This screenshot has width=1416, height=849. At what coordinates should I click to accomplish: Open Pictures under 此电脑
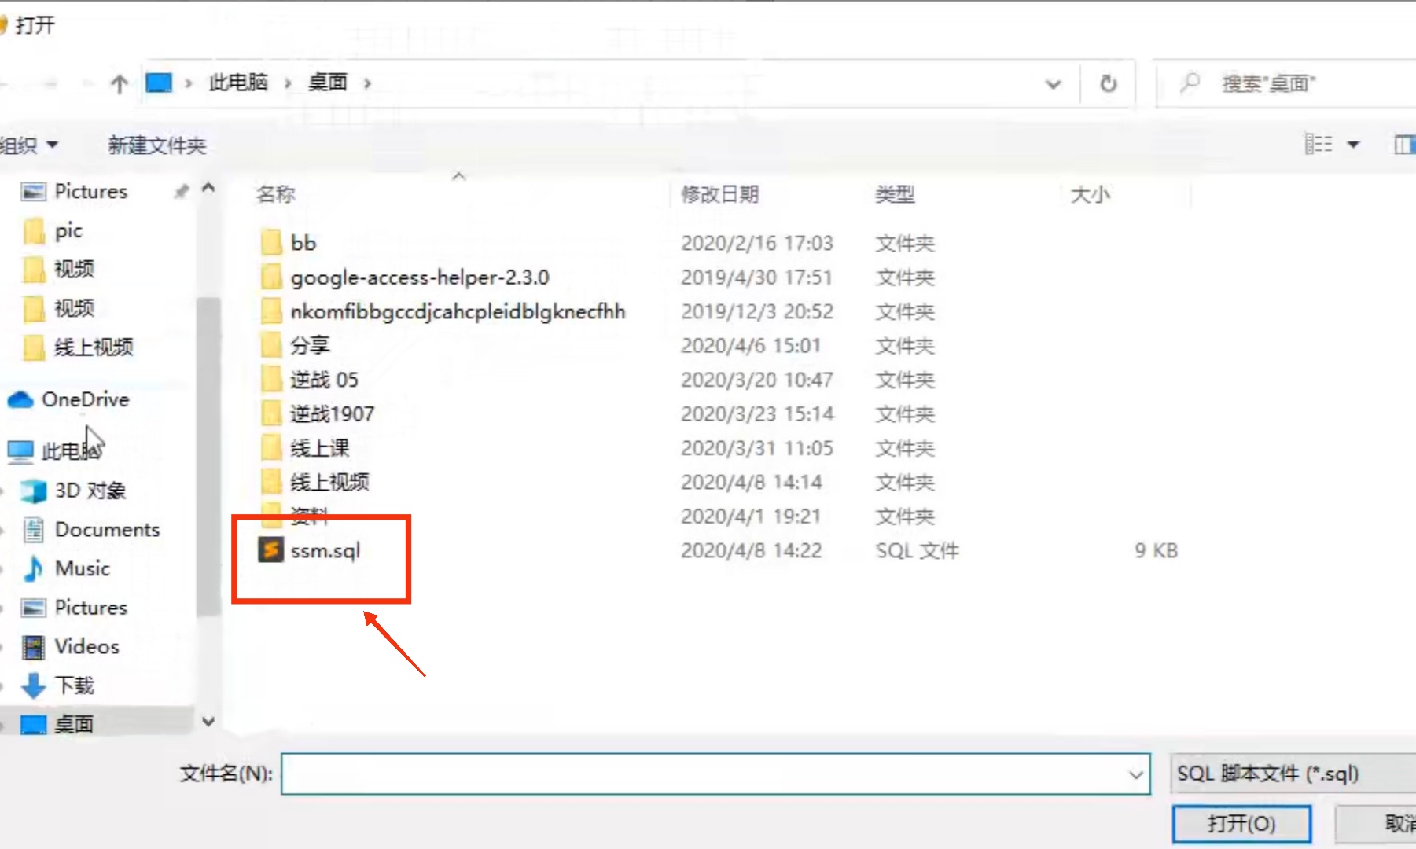[x=75, y=608]
